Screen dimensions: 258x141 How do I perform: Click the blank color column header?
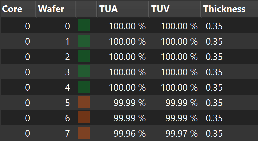86,9
